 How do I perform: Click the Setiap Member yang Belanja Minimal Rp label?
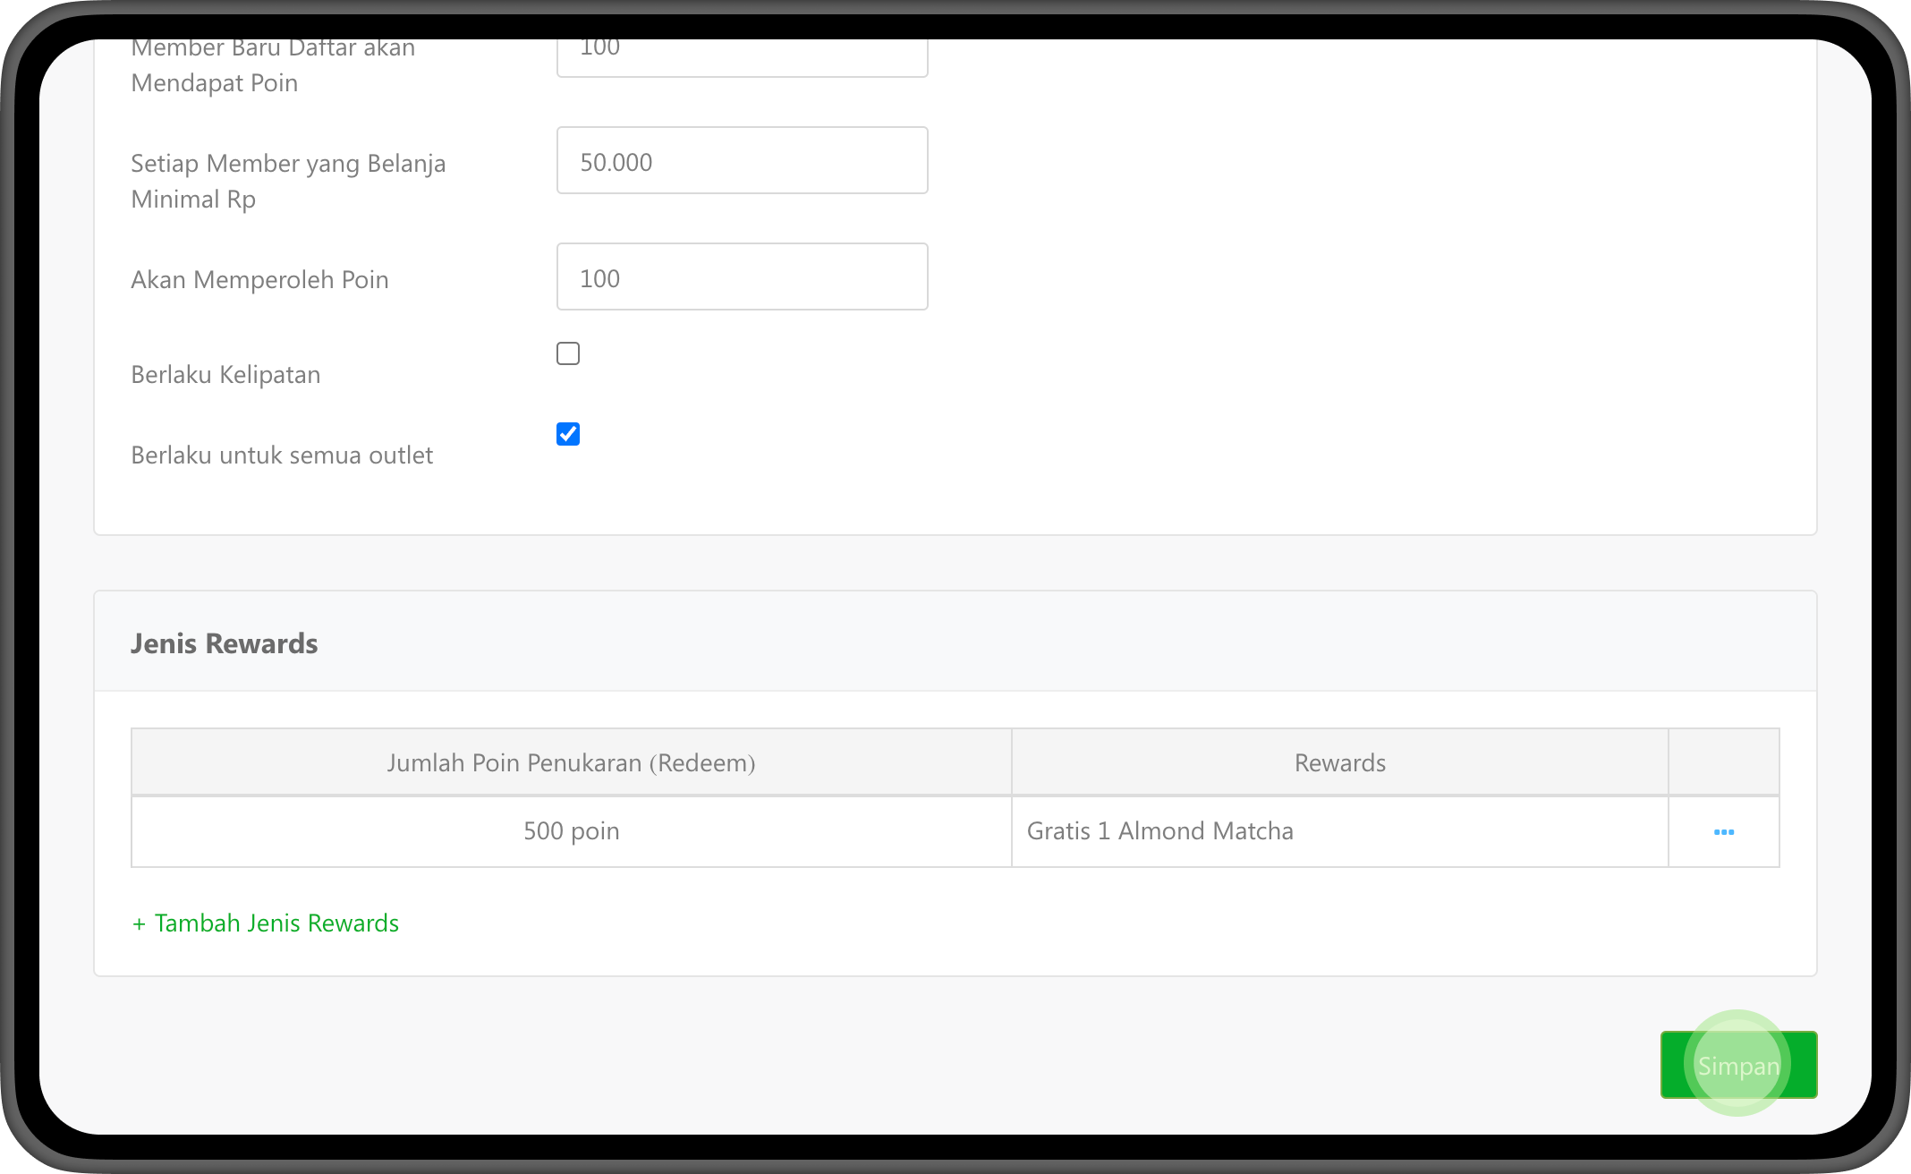287,181
